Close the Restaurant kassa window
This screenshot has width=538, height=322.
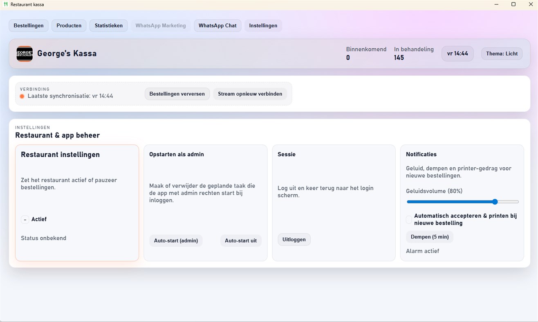pos(531,5)
